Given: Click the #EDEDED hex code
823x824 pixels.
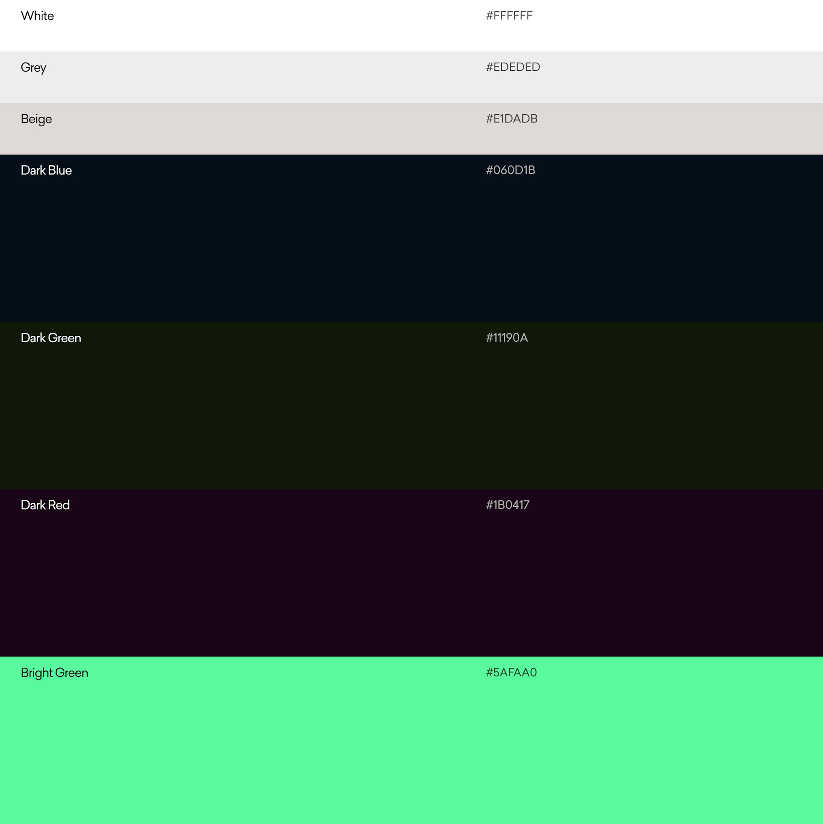Looking at the screenshot, I should tap(513, 67).
